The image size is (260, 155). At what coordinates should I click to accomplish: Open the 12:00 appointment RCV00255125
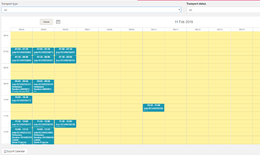[x=21, y=136]
